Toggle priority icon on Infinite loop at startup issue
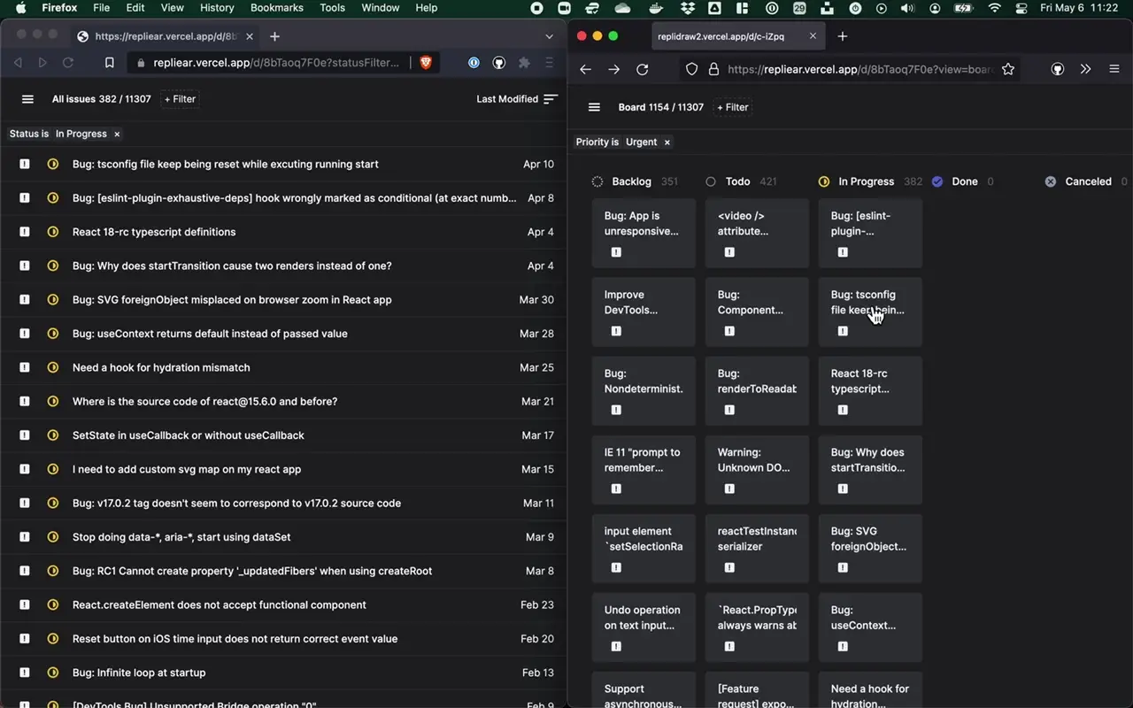 pos(25,673)
